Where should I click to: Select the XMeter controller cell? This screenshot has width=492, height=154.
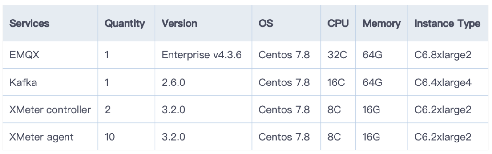click(x=50, y=110)
